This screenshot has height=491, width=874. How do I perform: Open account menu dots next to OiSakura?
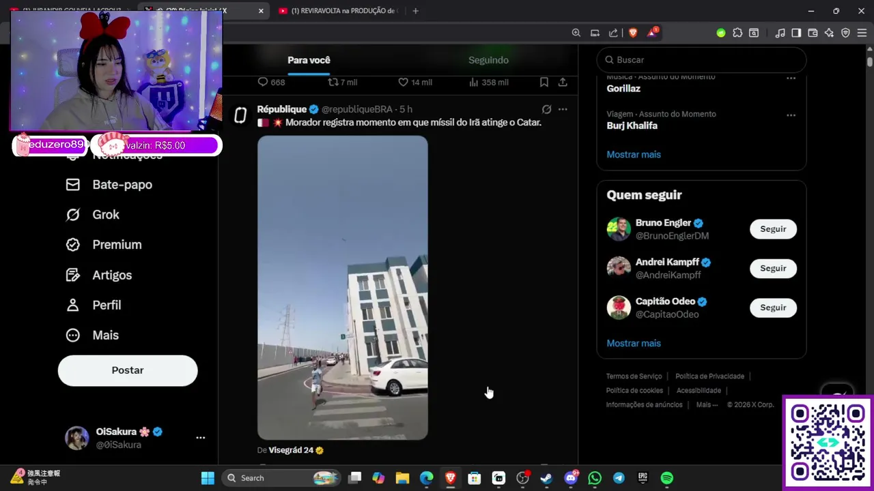click(x=201, y=438)
